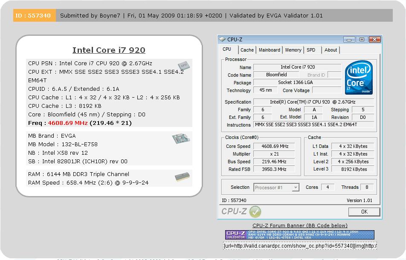Image resolution: width=406 pixels, height=260 pixels.
Task: Click the Rated FSB value 3950.3 MHz
Action: click(x=275, y=169)
